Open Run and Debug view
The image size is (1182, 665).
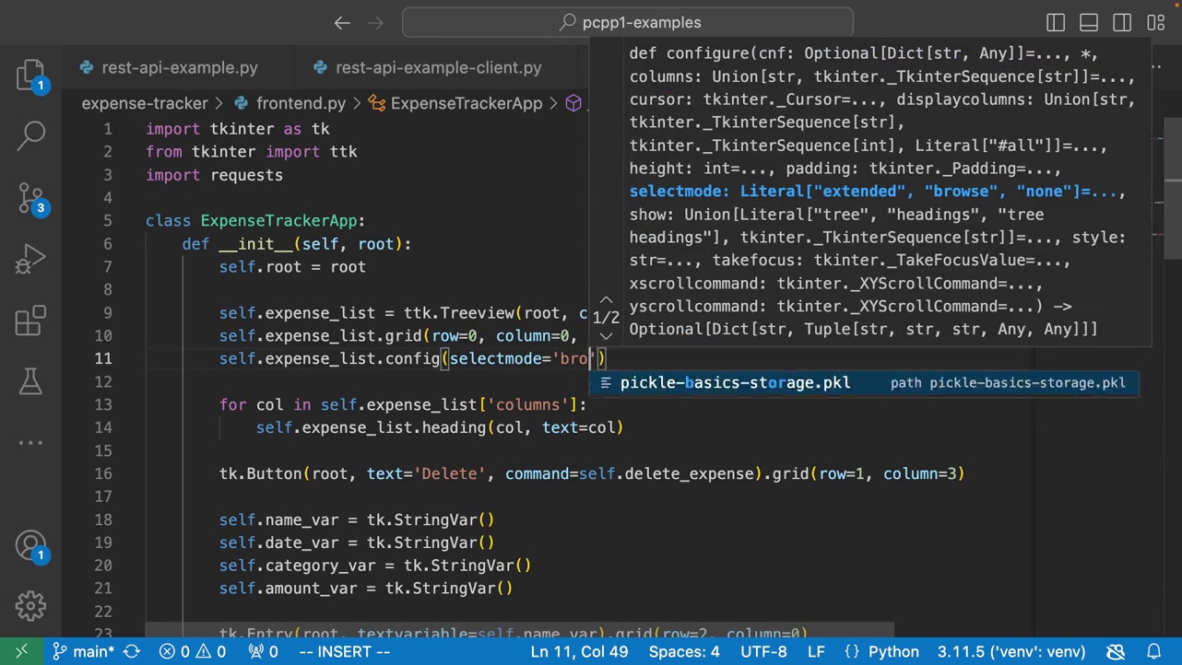tap(30, 259)
